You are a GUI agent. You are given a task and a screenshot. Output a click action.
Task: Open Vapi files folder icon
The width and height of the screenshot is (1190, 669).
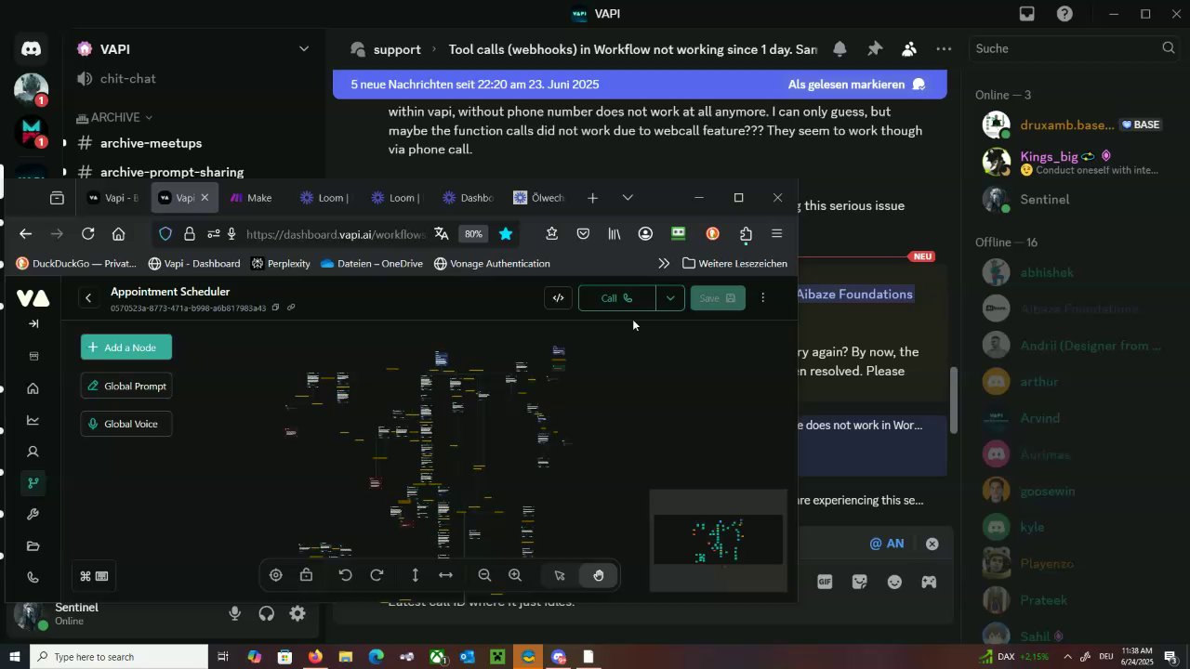33,545
